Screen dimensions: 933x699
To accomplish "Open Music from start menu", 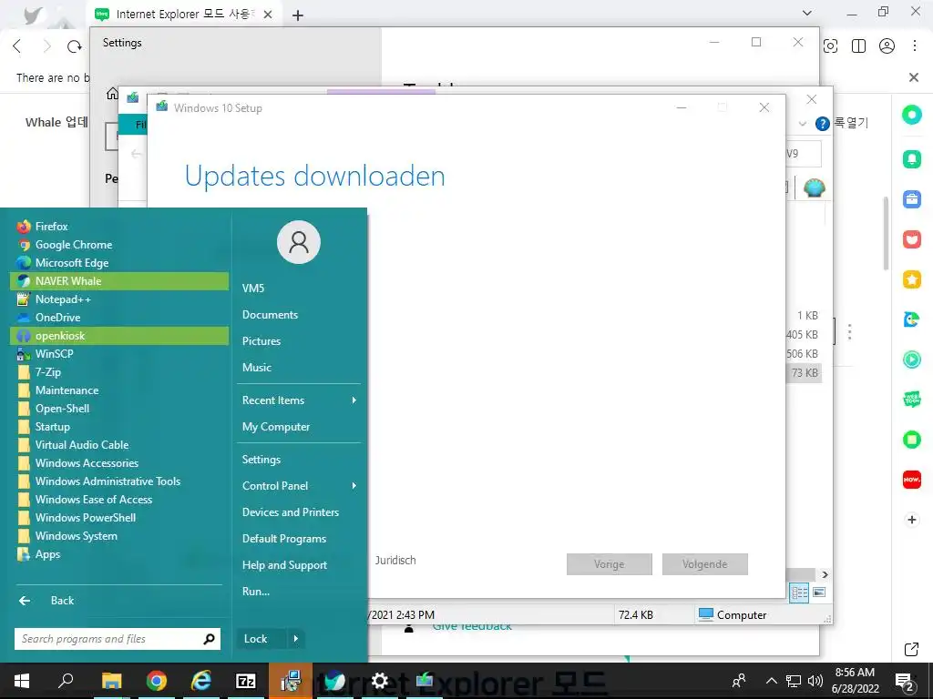I will point(299,368).
